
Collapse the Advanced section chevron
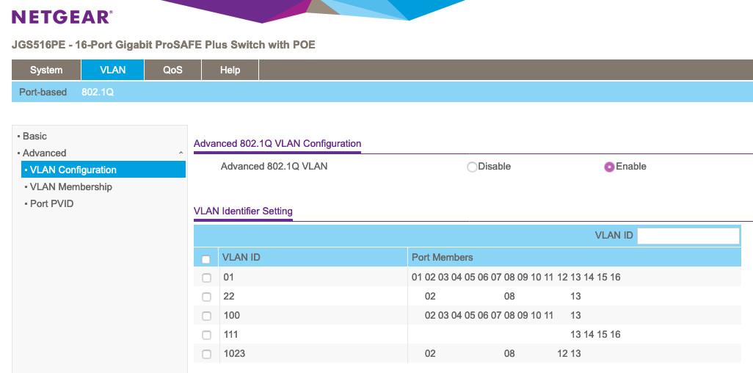181,153
